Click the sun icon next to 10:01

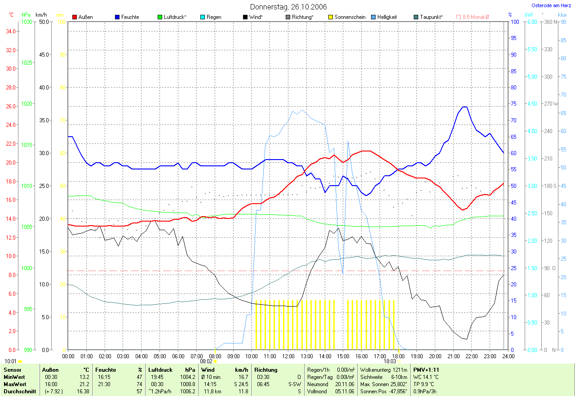(x=20, y=361)
